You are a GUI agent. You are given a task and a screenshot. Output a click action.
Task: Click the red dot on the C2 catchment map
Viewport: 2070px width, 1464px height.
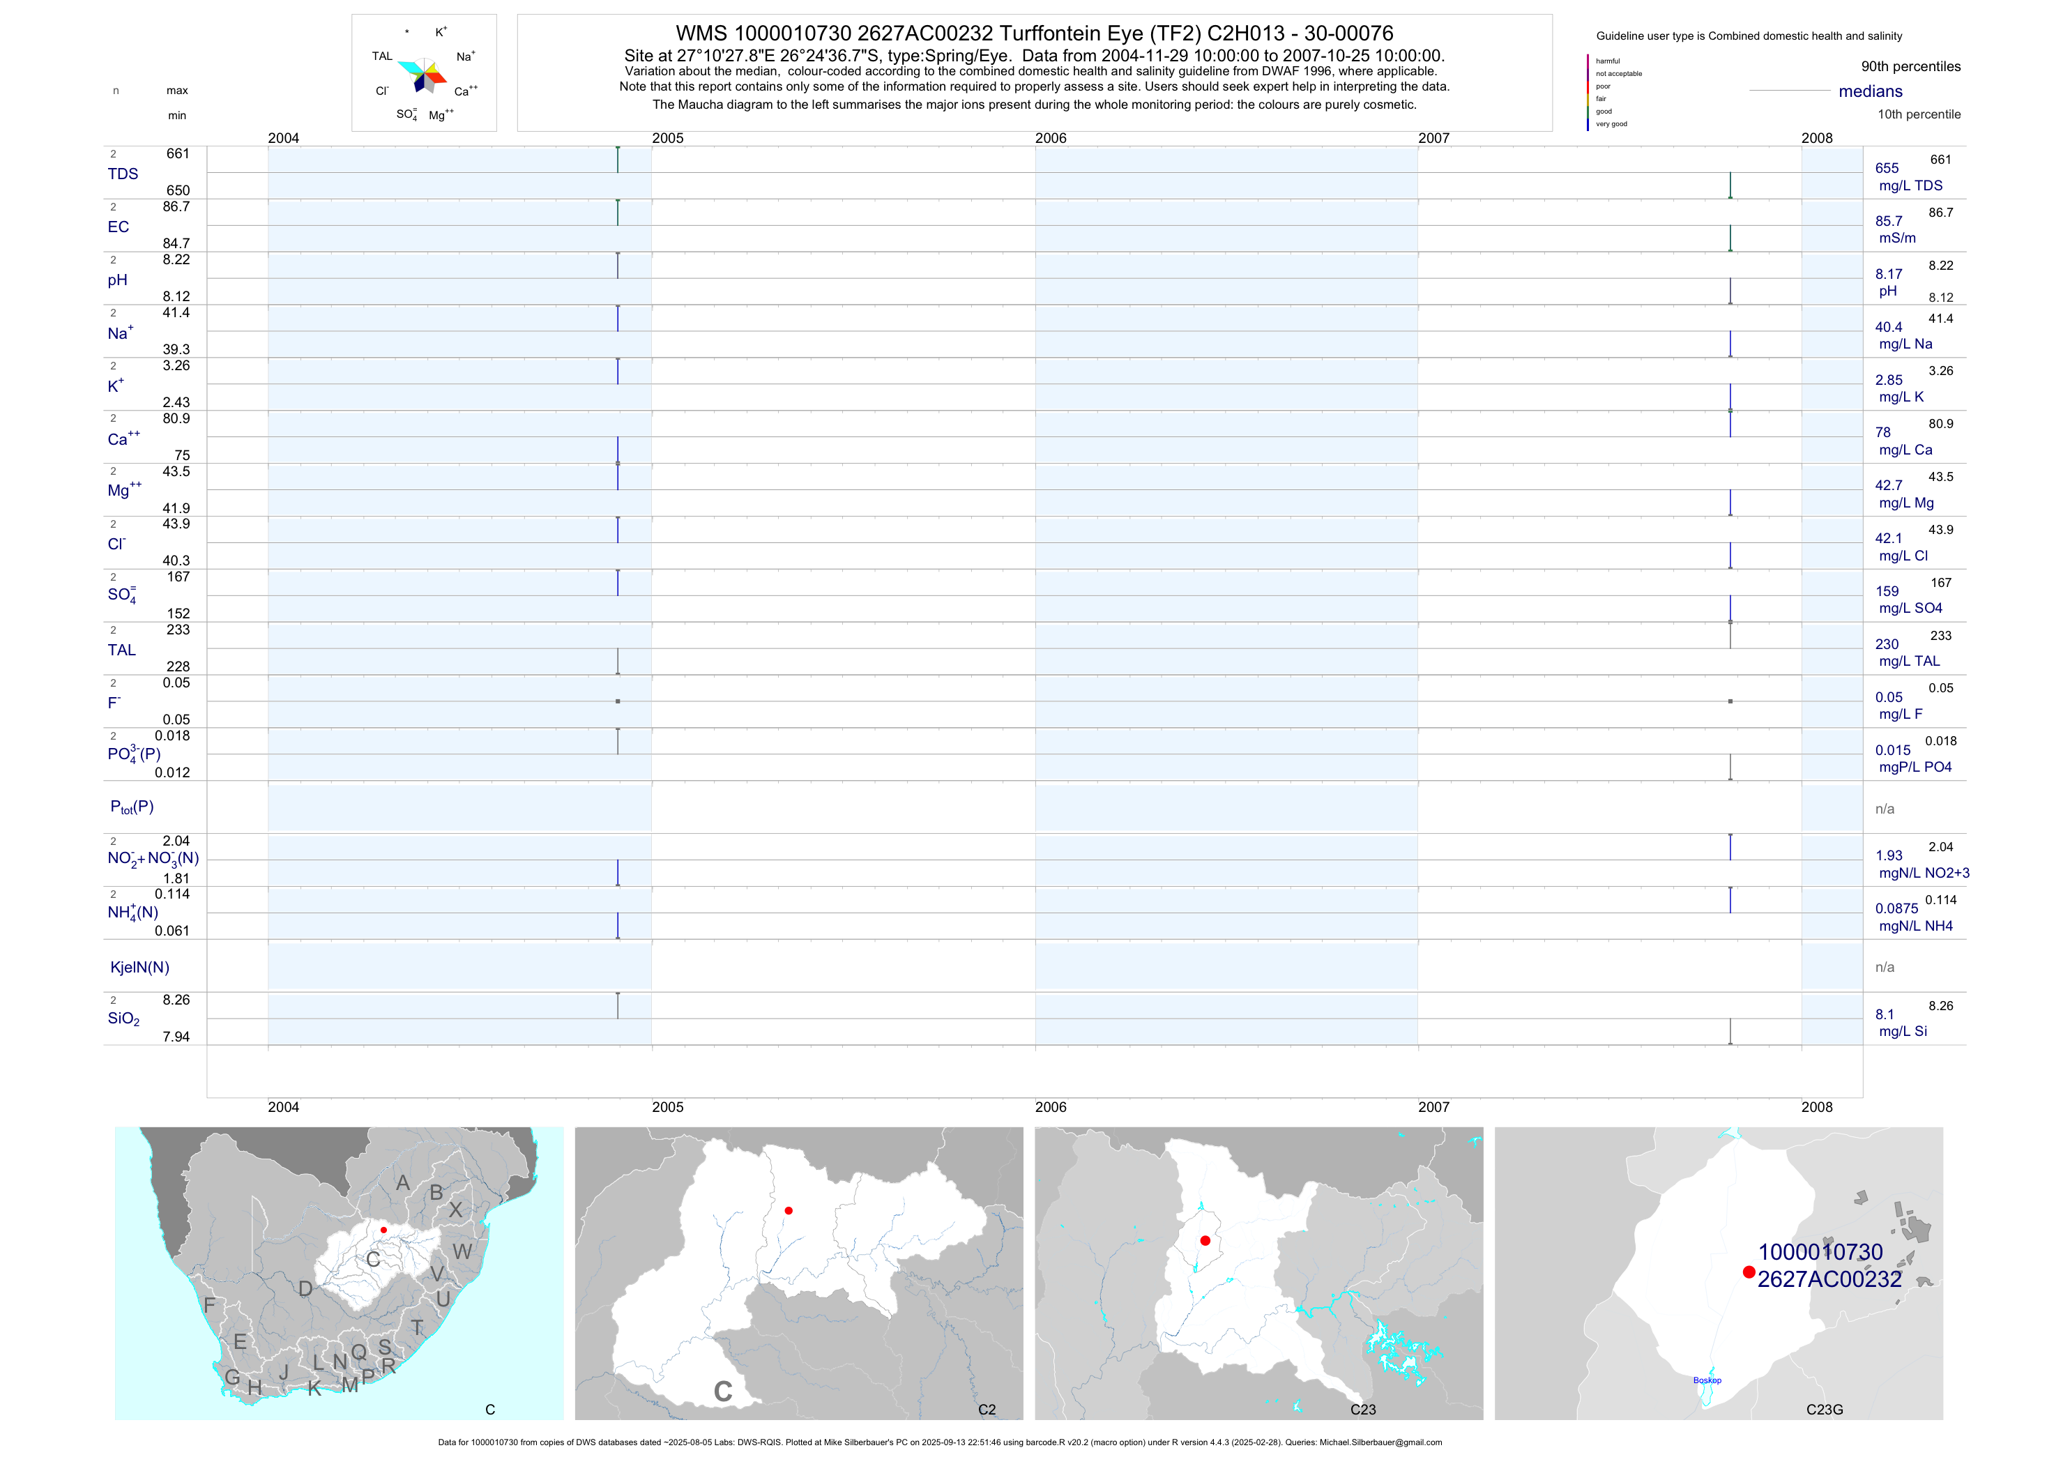coord(789,1211)
